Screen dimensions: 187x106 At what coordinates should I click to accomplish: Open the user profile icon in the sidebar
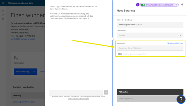point(3,15)
